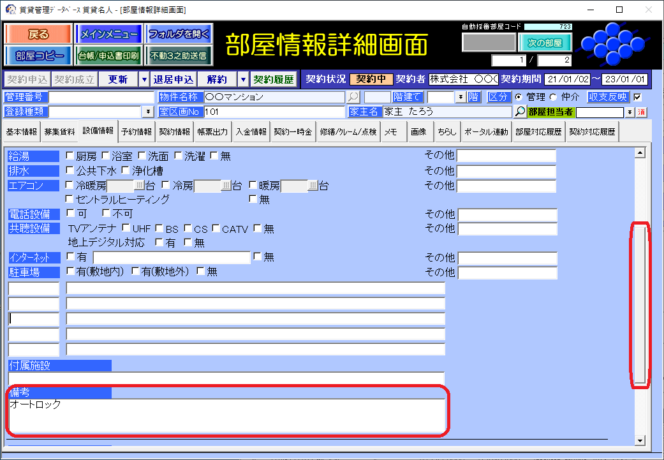Image resolution: width=664 pixels, height=460 pixels.
Task: Expand the dropdown arrow next to 更新
Action: pyautogui.click(x=144, y=80)
